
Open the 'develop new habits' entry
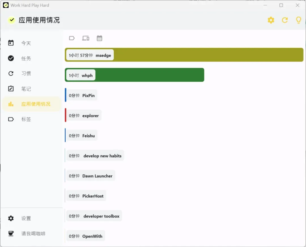click(95, 156)
